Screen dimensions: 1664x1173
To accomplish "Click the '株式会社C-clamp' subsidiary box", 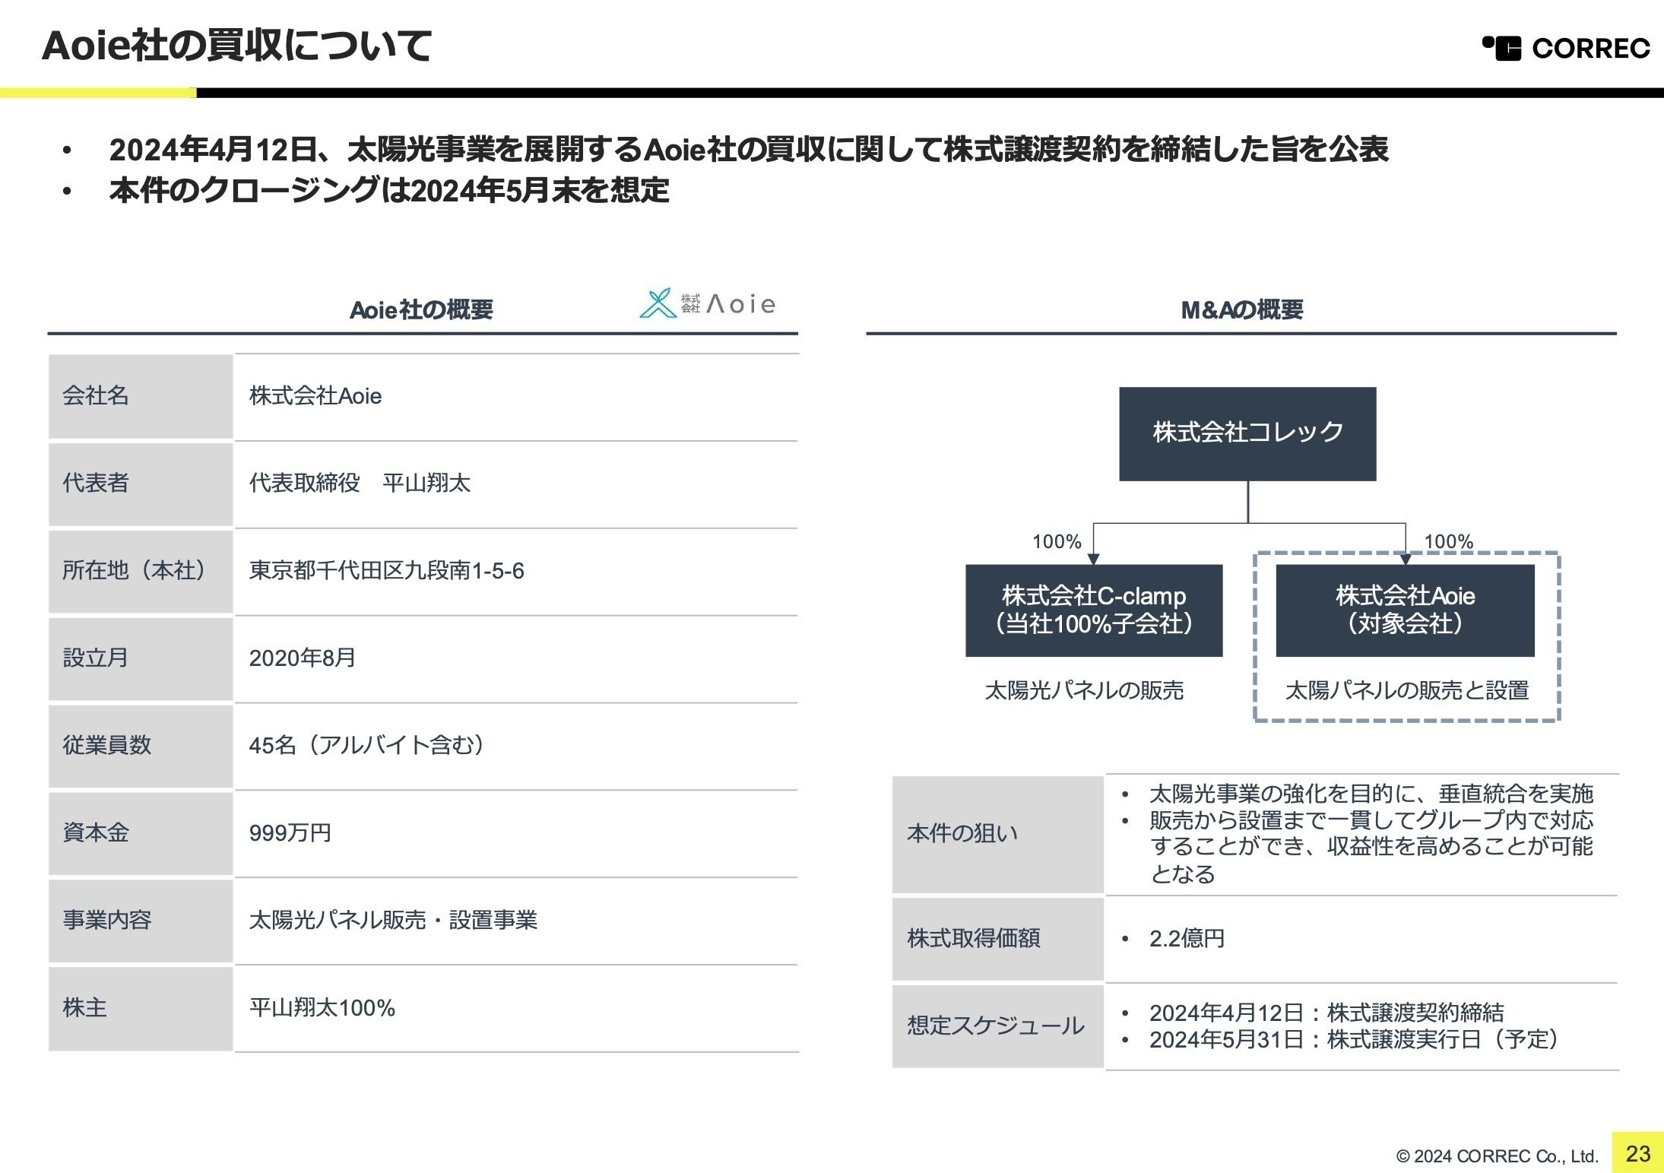I will tap(1094, 610).
